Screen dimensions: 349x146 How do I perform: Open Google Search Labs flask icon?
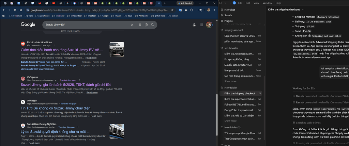click(194, 25)
